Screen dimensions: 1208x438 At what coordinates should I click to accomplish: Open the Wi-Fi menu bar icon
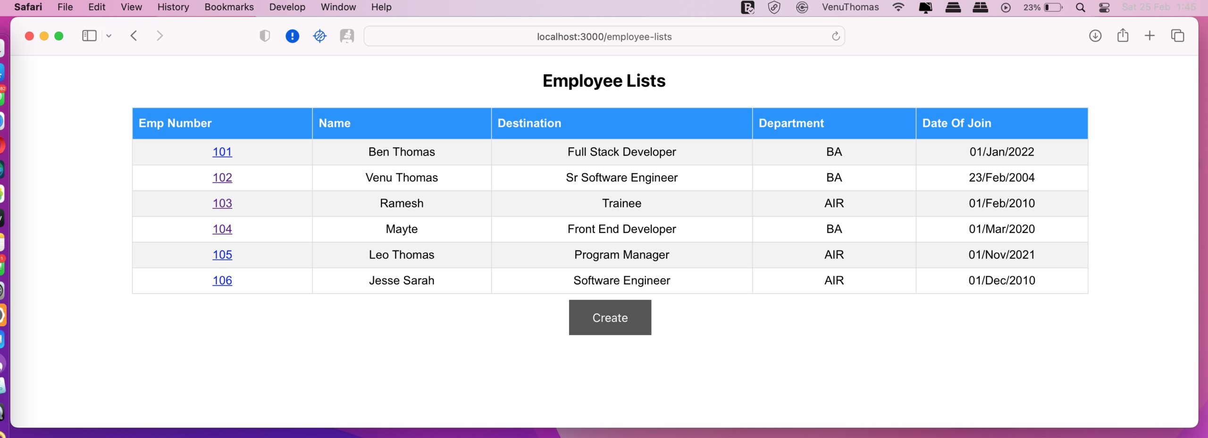[x=898, y=7]
